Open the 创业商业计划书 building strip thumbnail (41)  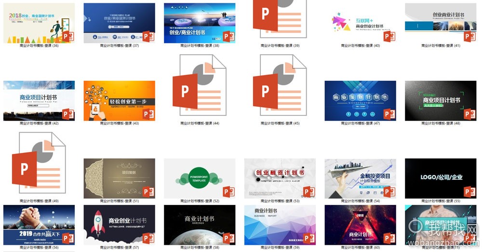441,23
